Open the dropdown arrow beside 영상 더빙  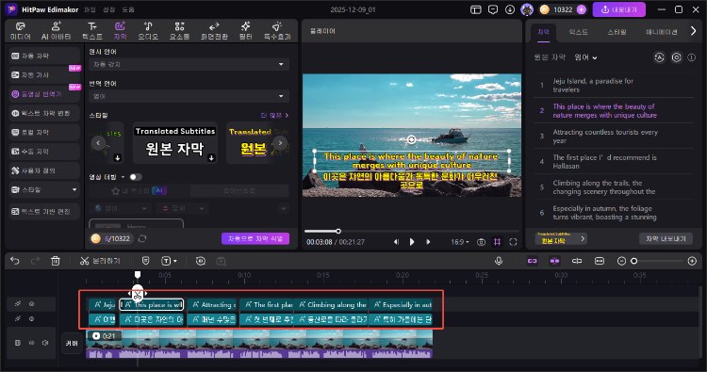point(123,177)
